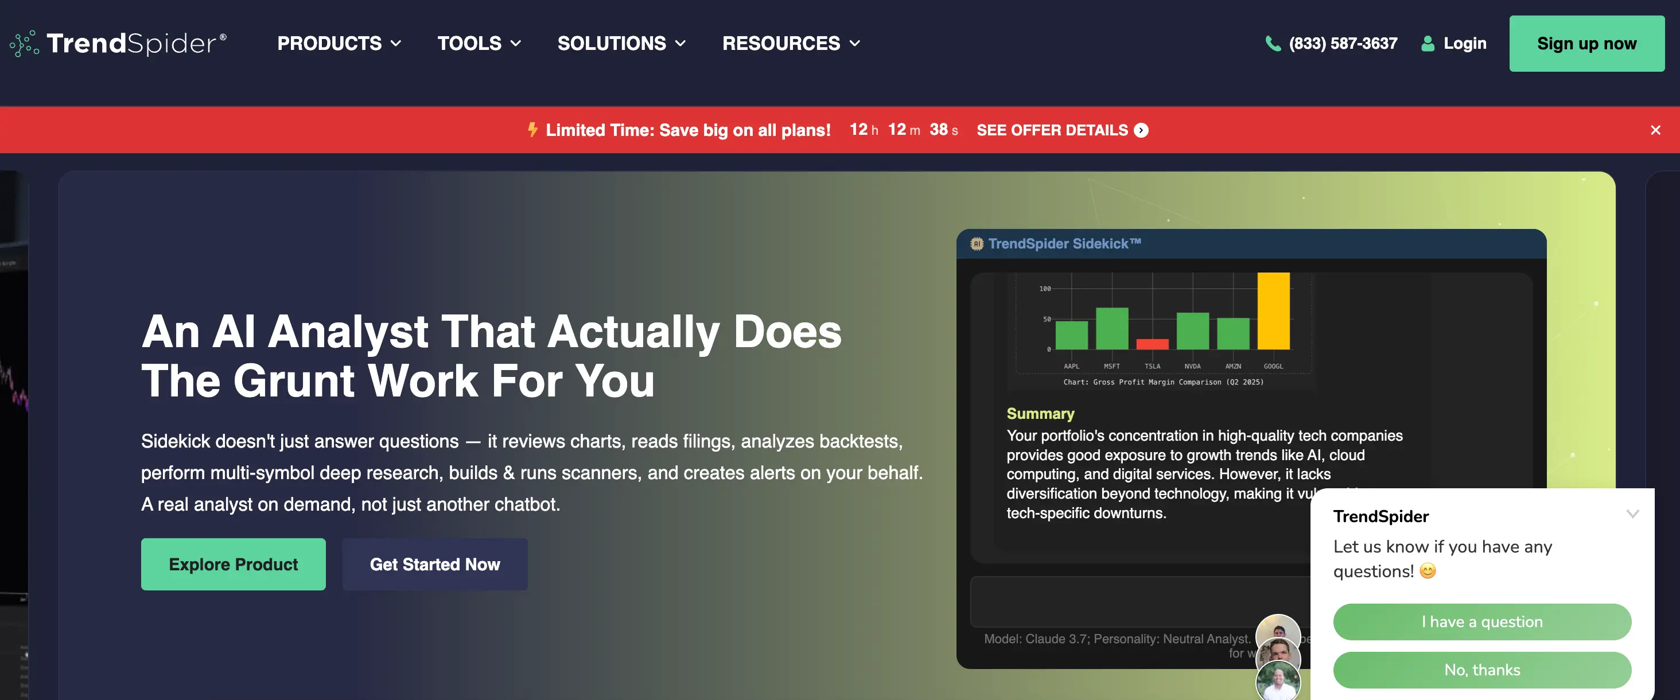Click the Summary heading in Sidekick
Image resolution: width=1680 pixels, height=700 pixels.
(x=1040, y=414)
